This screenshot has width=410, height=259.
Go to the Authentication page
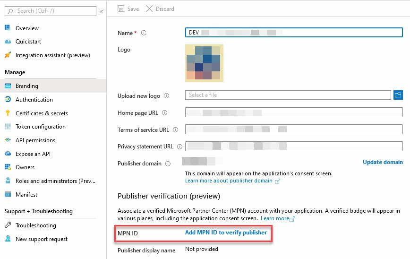click(34, 100)
